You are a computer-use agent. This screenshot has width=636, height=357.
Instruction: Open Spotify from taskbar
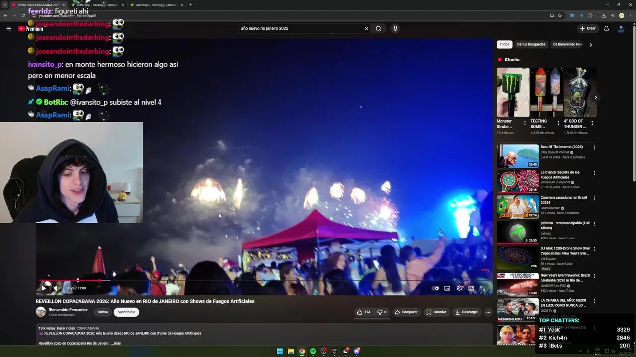(313, 351)
